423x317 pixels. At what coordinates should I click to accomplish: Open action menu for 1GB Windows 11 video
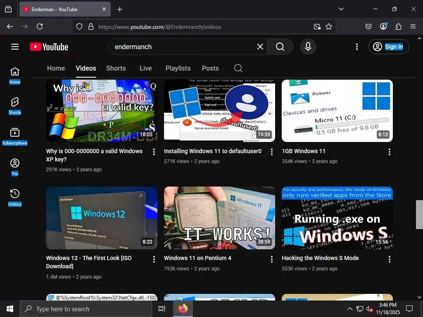coord(389,152)
